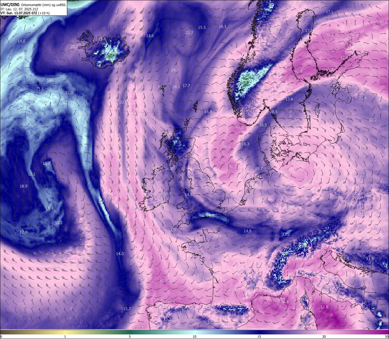Click the map value 38.4
The image size is (389, 339).
[x=227, y=147]
